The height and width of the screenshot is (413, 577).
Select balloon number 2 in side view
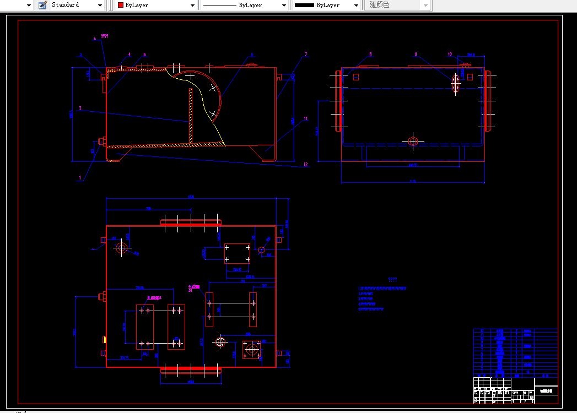[x=80, y=108]
